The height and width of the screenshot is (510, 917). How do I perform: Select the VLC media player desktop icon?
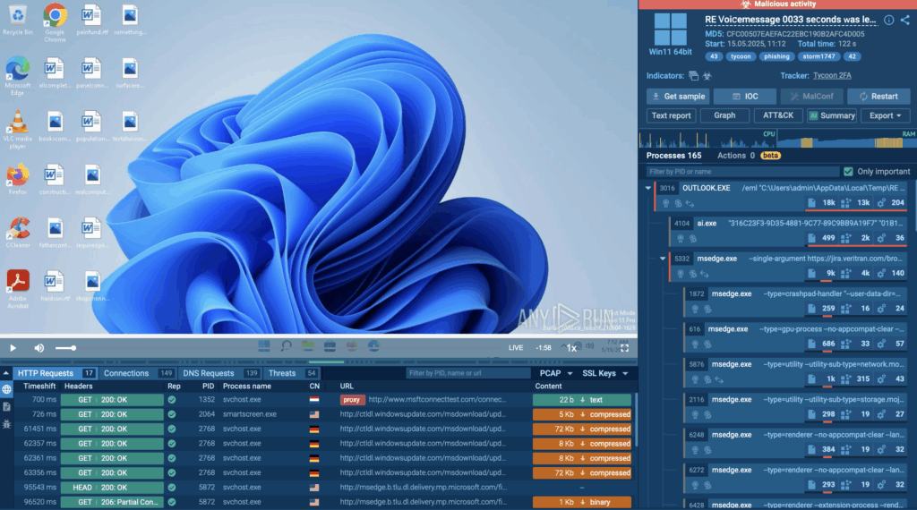tap(18, 130)
